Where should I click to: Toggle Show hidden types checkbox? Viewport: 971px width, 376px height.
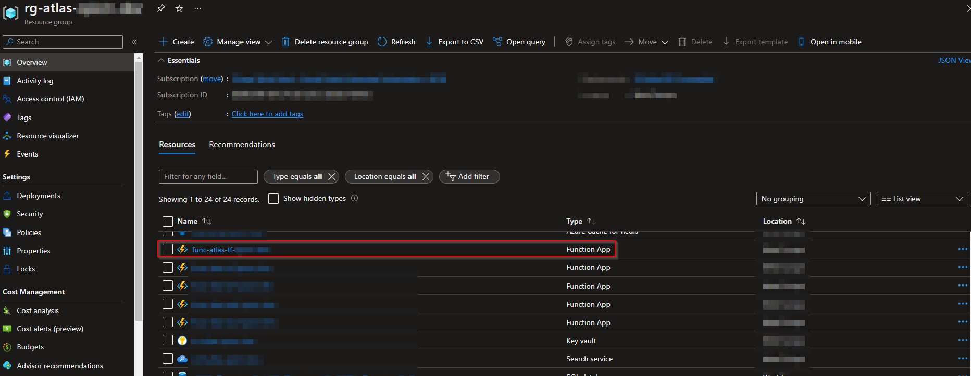point(273,199)
